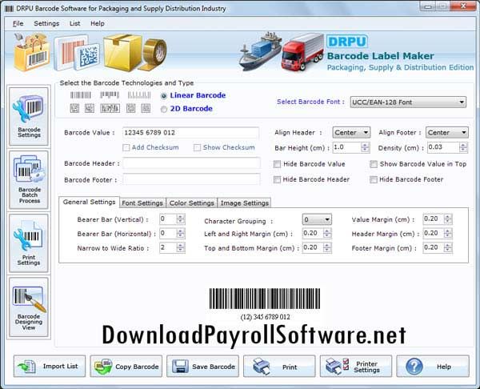Select Linear Barcode radio option
Image resolution: width=480 pixels, height=389 pixels.
point(164,96)
